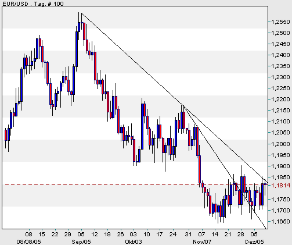This screenshot has height=245, width=292.
Task: Click the long red candle falling to 1,1820
Action: tap(200, 169)
